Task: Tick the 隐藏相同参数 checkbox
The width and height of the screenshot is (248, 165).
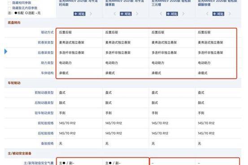Action: [9, 3]
